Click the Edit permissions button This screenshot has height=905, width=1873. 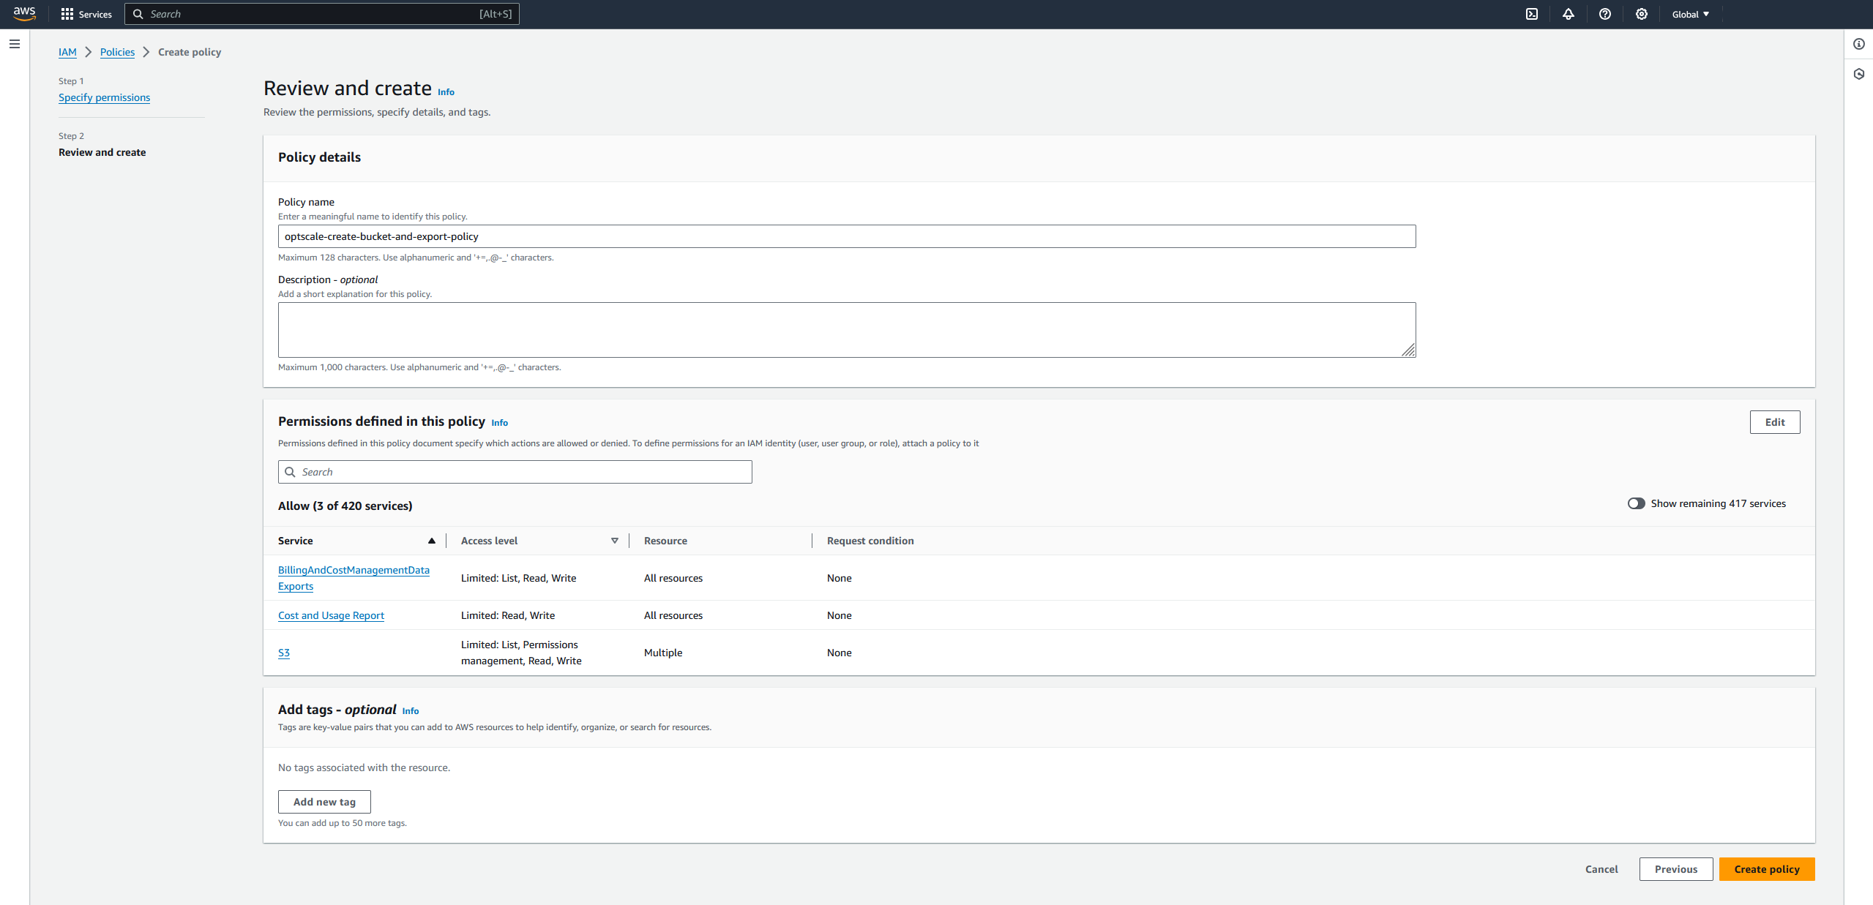point(1775,422)
